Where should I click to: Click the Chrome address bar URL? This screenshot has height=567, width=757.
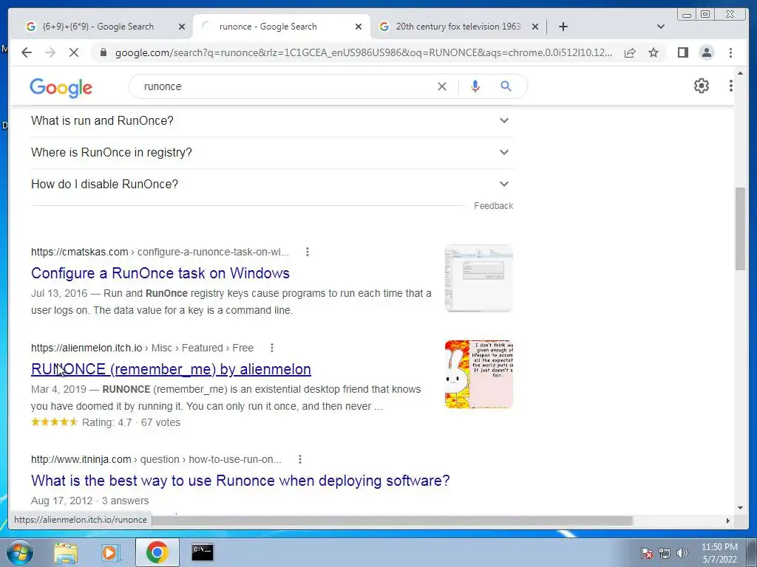[x=363, y=52]
